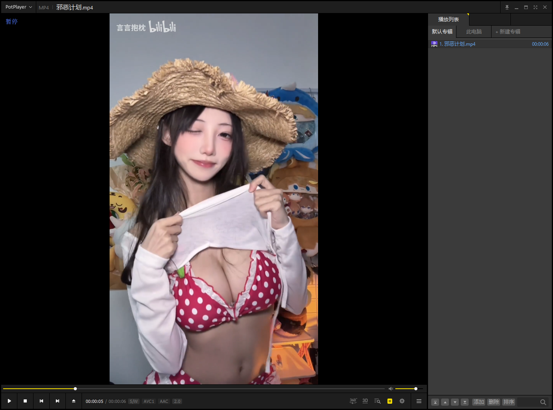Open PotPlayer settings via gear icon

point(402,401)
